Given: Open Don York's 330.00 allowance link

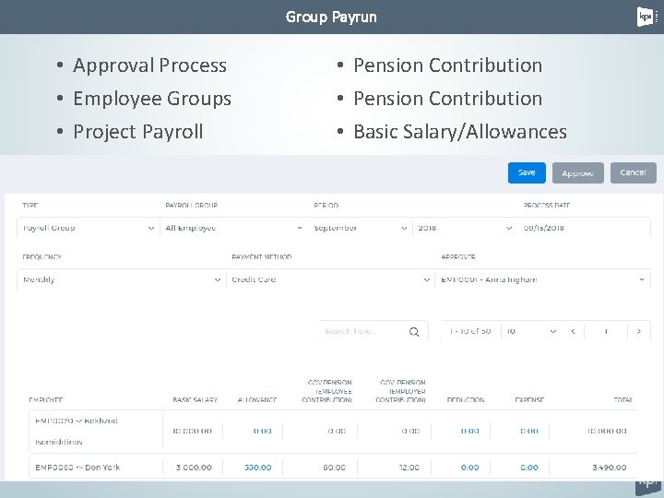Looking at the screenshot, I should point(257,468).
